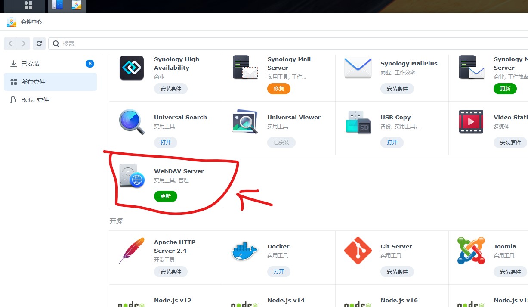The width and height of the screenshot is (528, 307).
Task: Select the Package Center taskbar icon
Action: click(77, 5)
